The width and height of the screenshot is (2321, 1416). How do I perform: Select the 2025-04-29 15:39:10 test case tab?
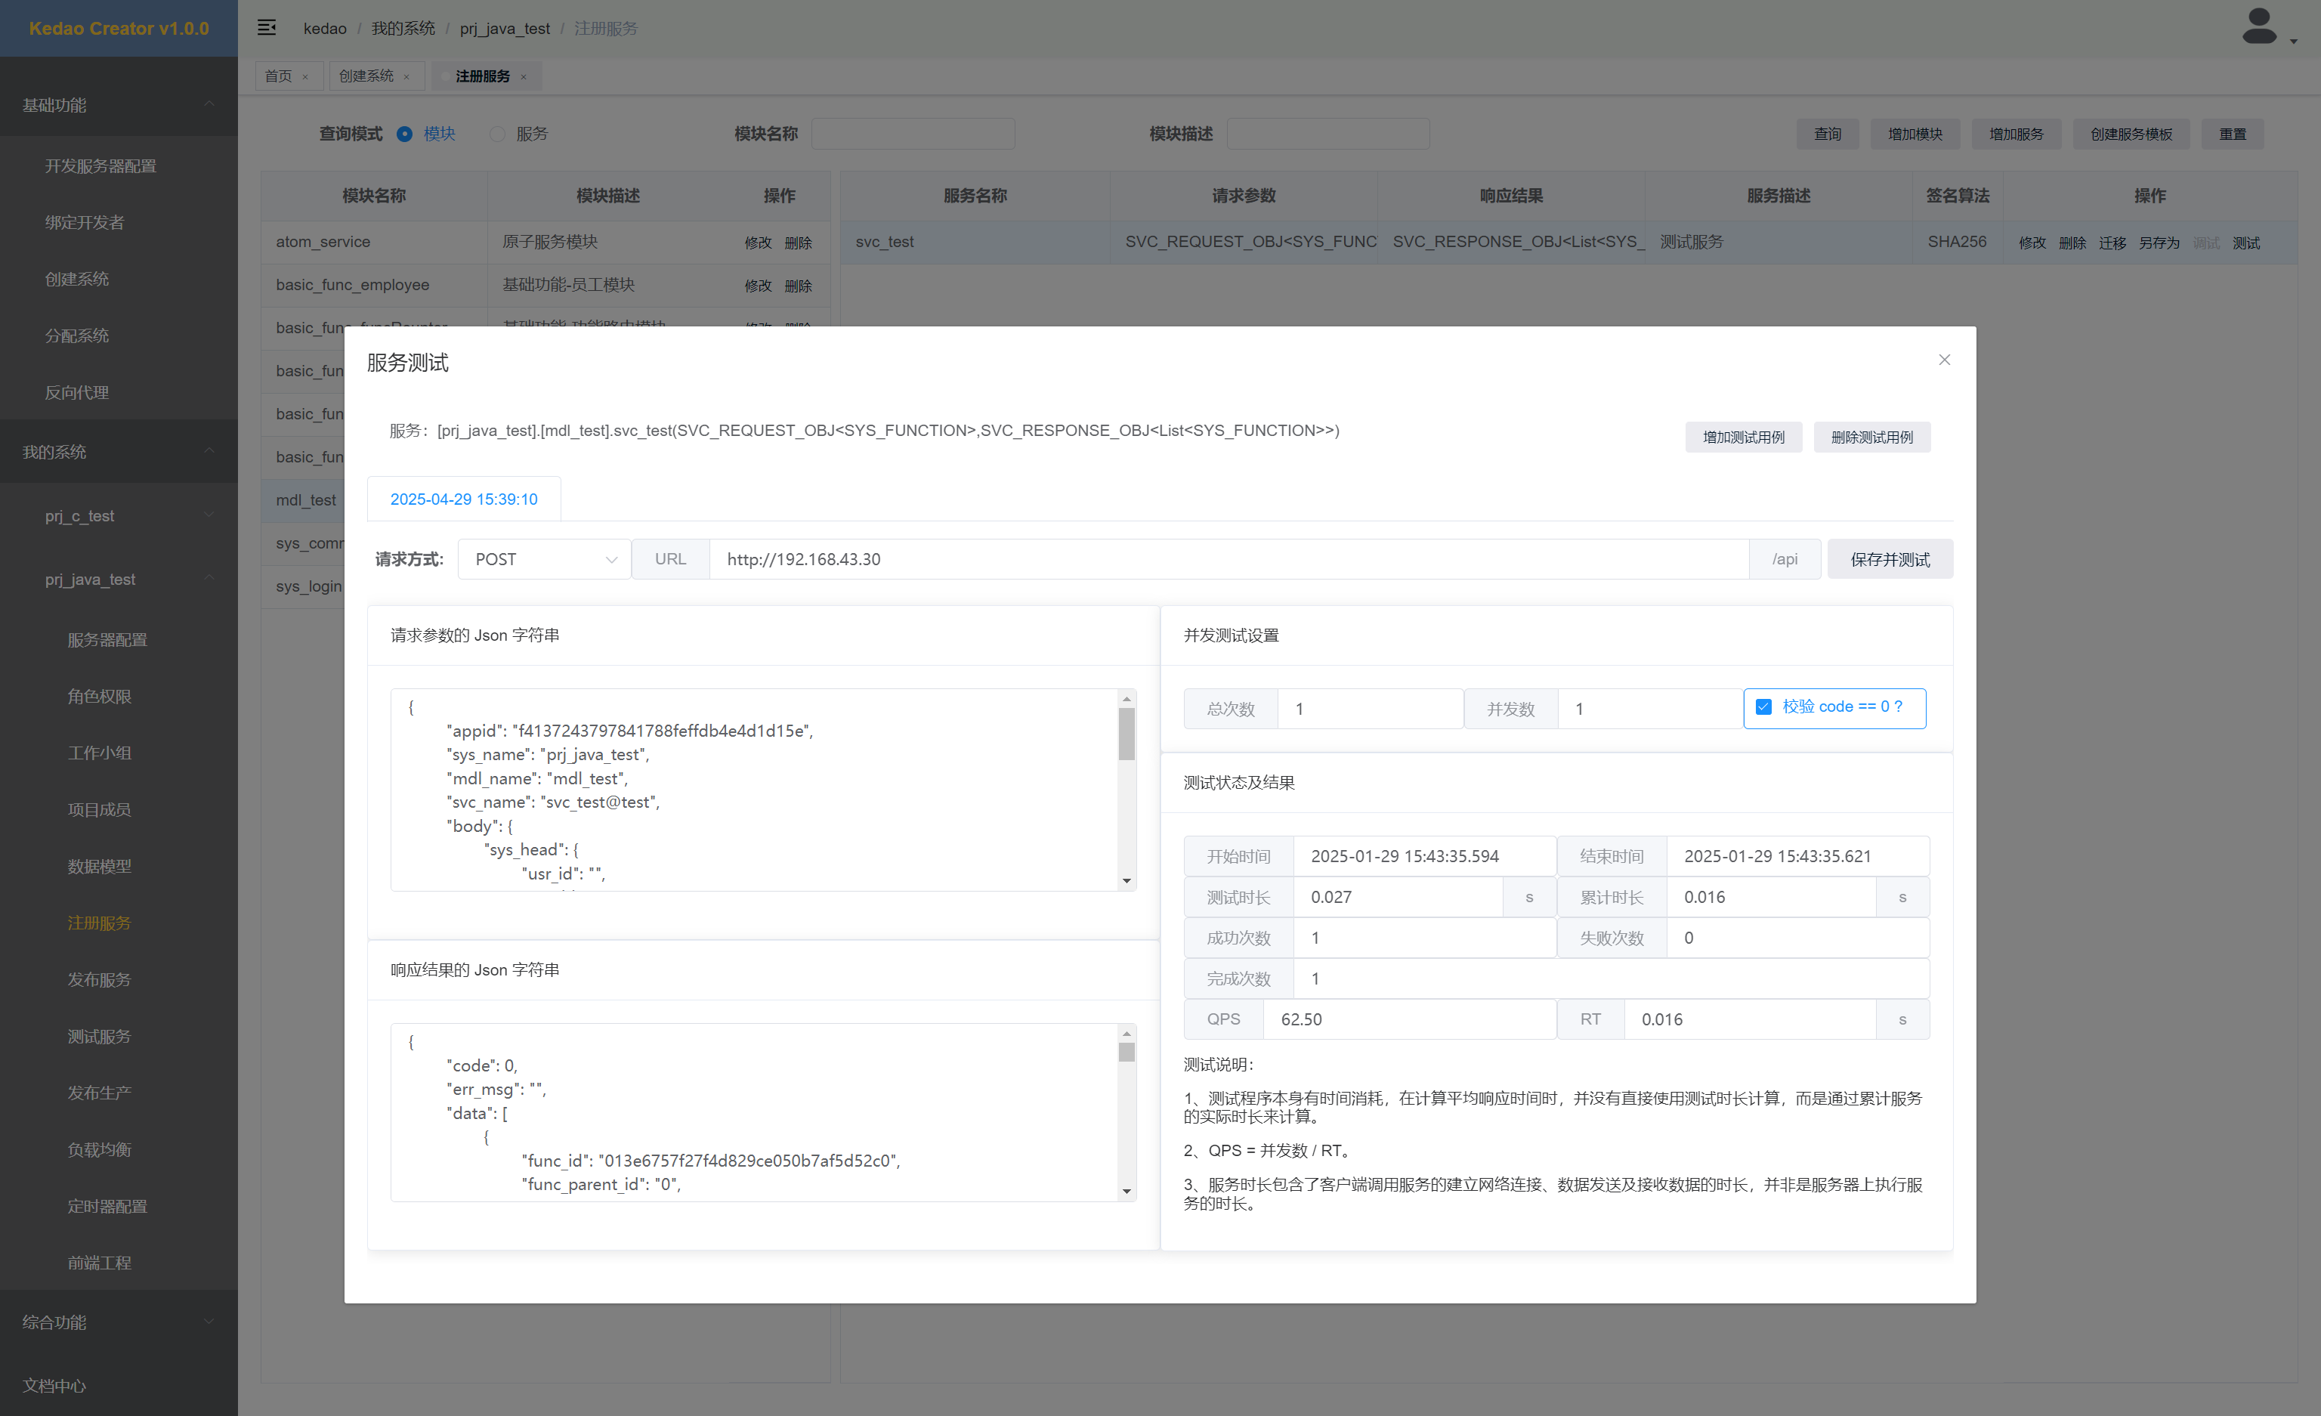pyautogui.click(x=463, y=499)
